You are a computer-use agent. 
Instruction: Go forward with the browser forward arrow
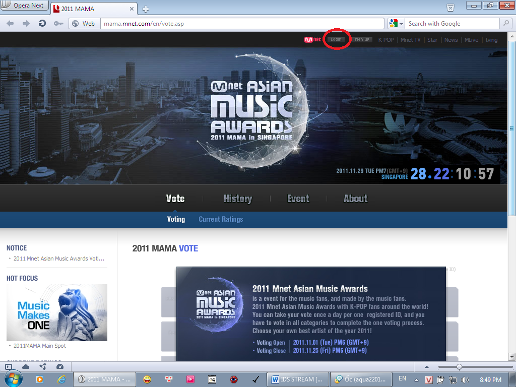point(26,23)
